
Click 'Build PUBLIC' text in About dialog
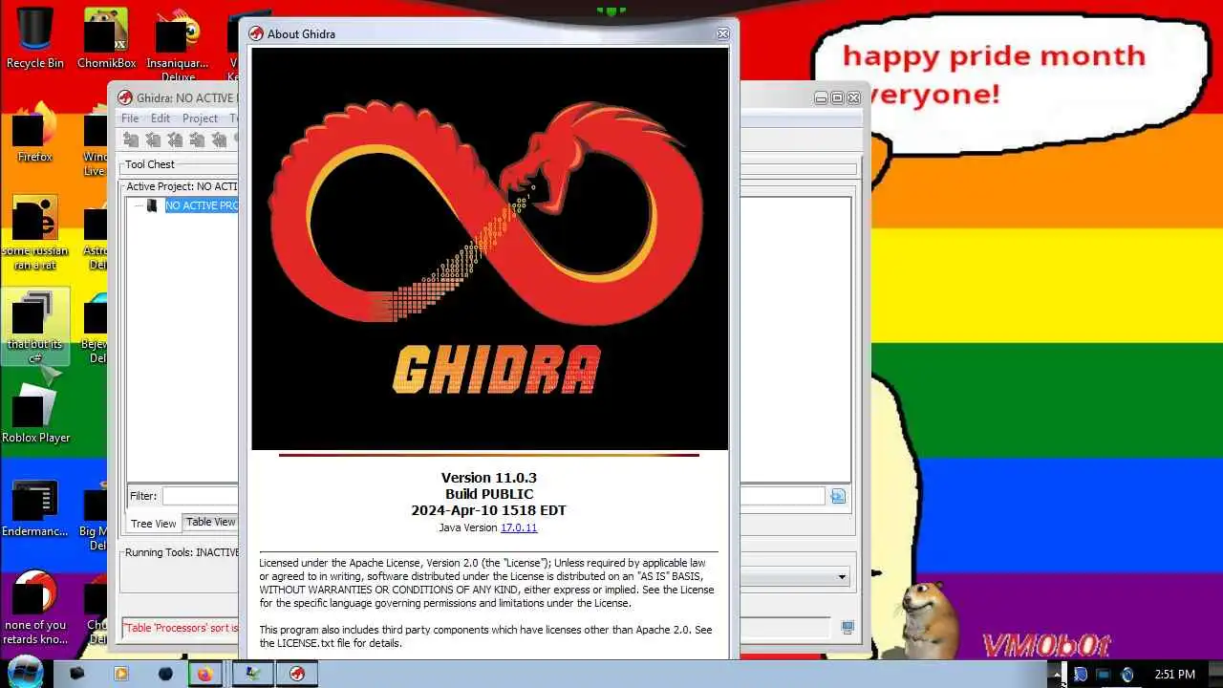[x=489, y=494]
